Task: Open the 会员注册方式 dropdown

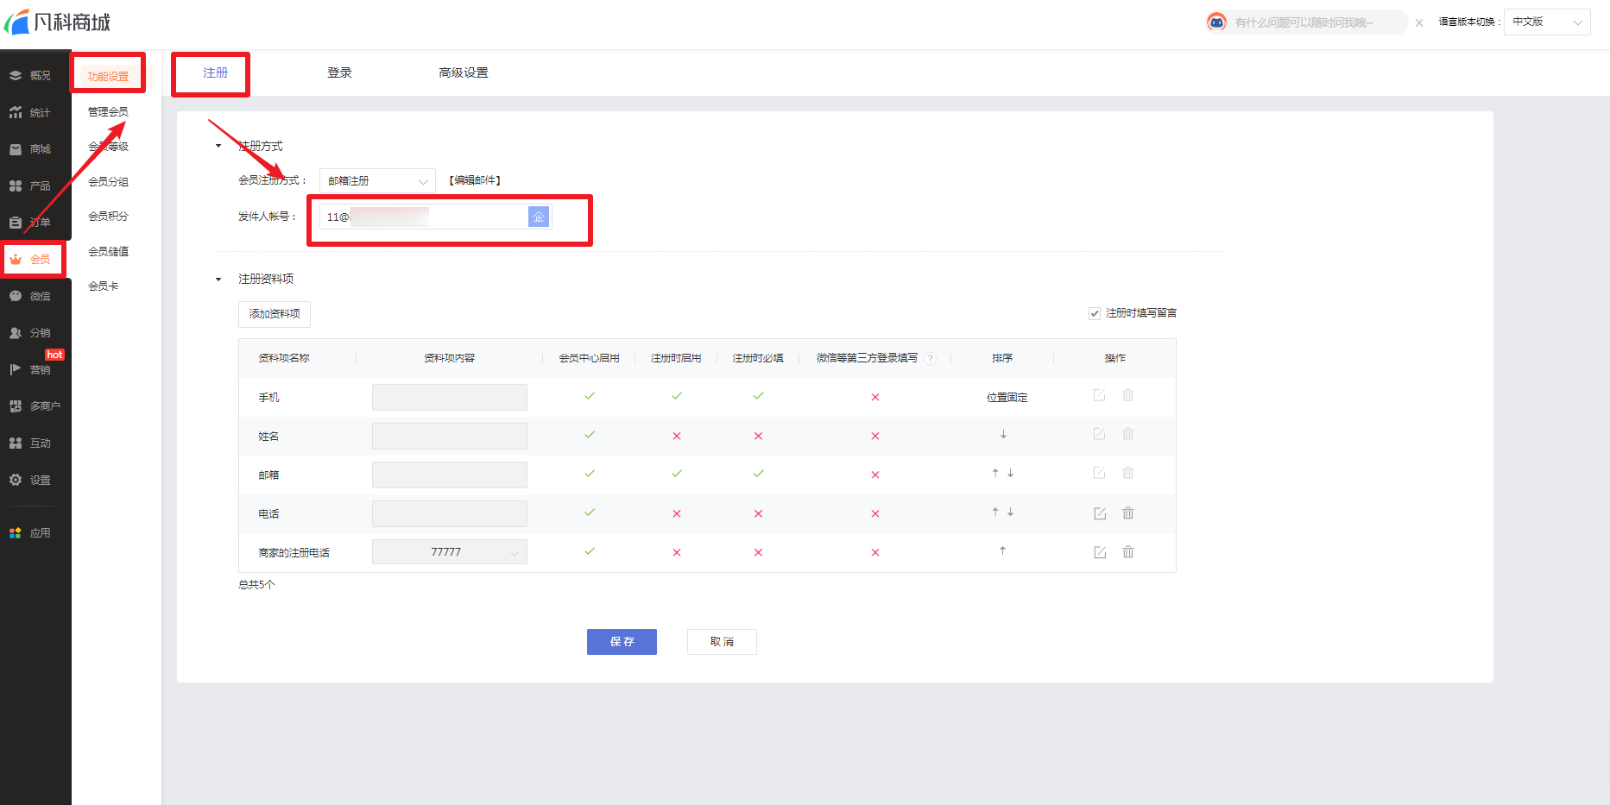Action: point(377,181)
